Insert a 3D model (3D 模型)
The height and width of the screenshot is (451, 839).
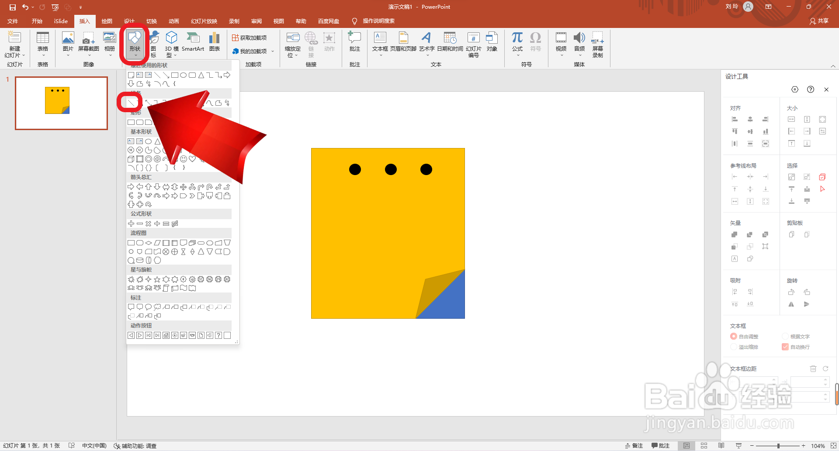point(172,45)
